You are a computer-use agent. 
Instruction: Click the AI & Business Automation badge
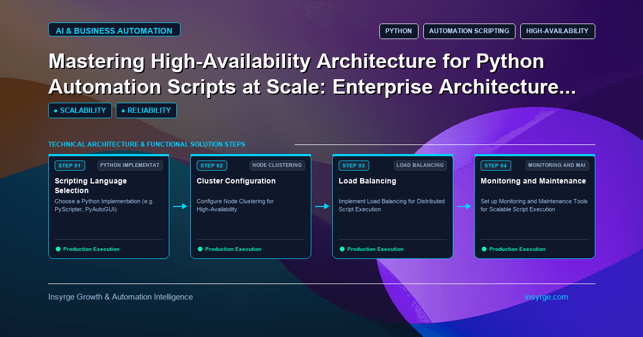point(114,30)
